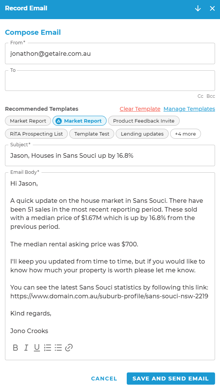220x390 pixels.
Task: Expand the +4 more templates chip
Action: (x=185, y=134)
